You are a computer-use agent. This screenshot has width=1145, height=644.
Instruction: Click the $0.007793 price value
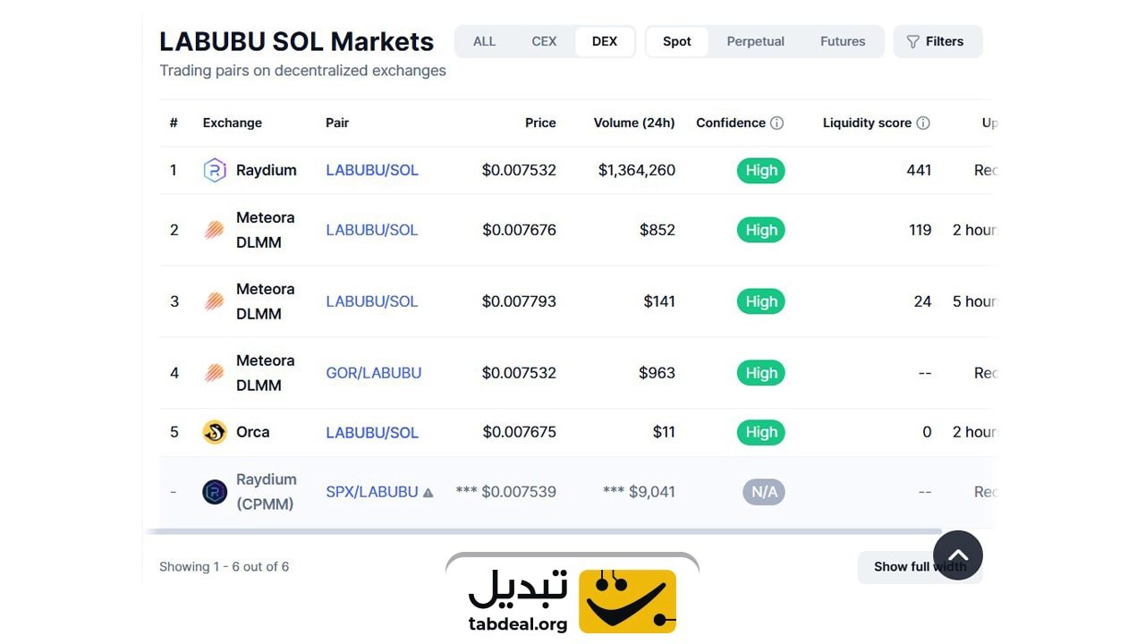(x=519, y=301)
